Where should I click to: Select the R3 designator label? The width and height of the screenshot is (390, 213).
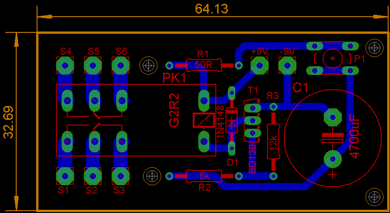click(x=273, y=95)
